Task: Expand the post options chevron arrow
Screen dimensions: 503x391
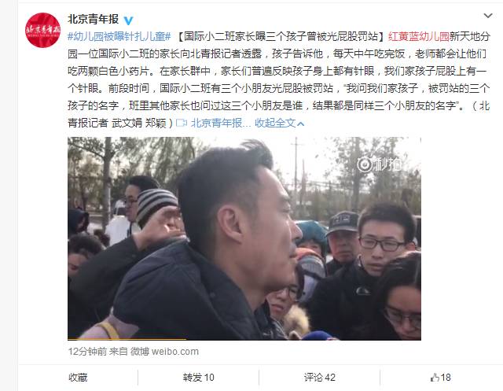Action: tap(488, 16)
